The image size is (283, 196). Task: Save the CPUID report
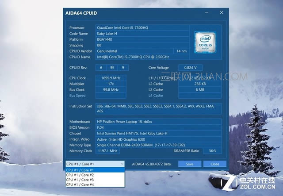click(x=190, y=164)
